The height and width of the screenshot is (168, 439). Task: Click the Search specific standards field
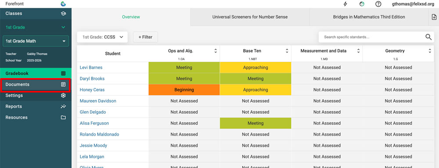[x=371, y=37]
